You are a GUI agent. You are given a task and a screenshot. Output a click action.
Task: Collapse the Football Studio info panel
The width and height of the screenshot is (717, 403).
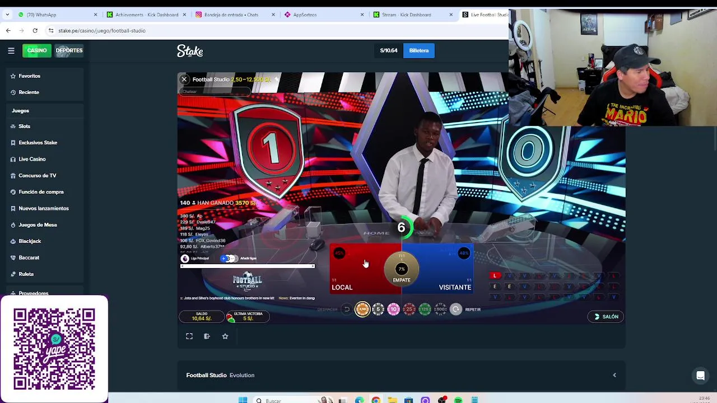click(614, 375)
